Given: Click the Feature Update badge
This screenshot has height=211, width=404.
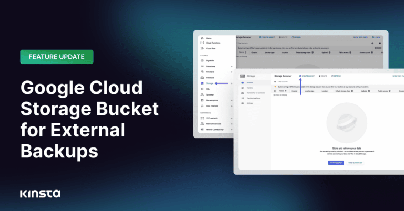Looking at the screenshot, I should (57, 57).
